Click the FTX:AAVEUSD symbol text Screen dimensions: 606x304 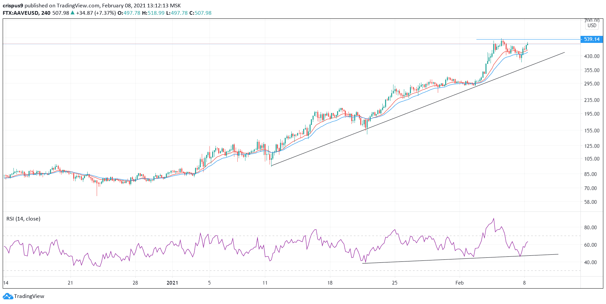click(21, 13)
